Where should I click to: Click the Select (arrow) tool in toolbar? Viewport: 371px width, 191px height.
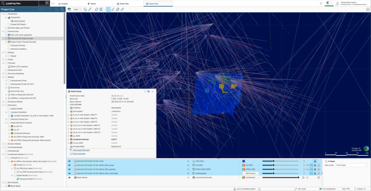coord(108,9)
